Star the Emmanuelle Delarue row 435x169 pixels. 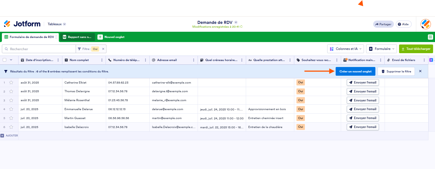point(11,109)
